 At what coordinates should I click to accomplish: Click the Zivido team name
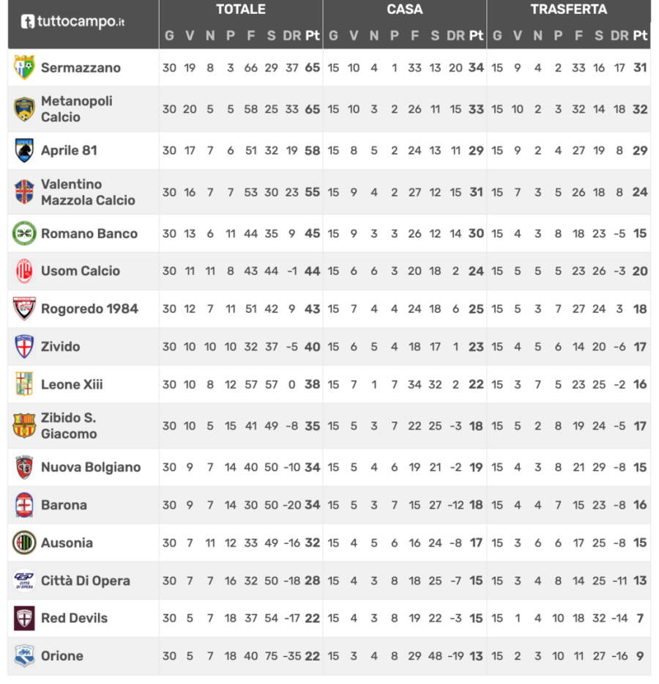pos(61,346)
